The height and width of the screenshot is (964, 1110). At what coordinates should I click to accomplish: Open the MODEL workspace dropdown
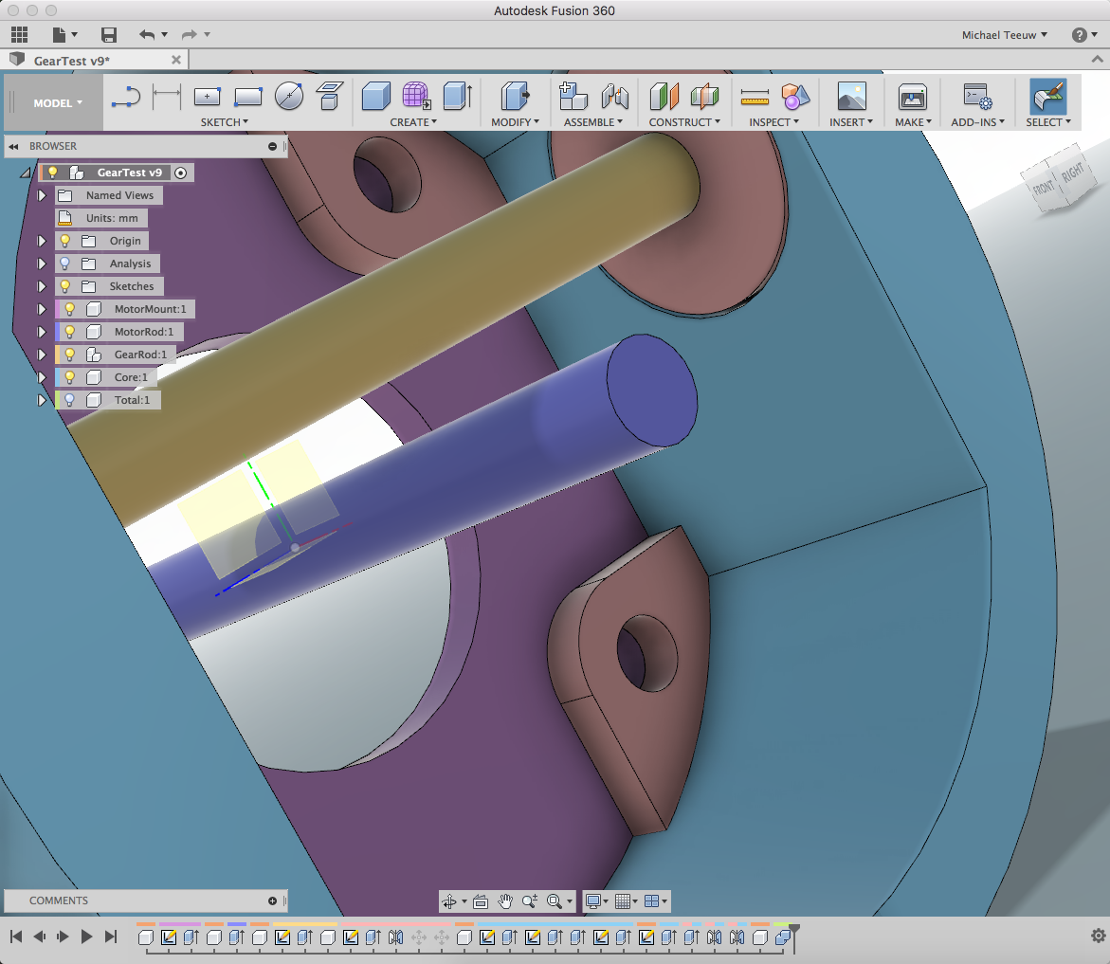pos(58,103)
